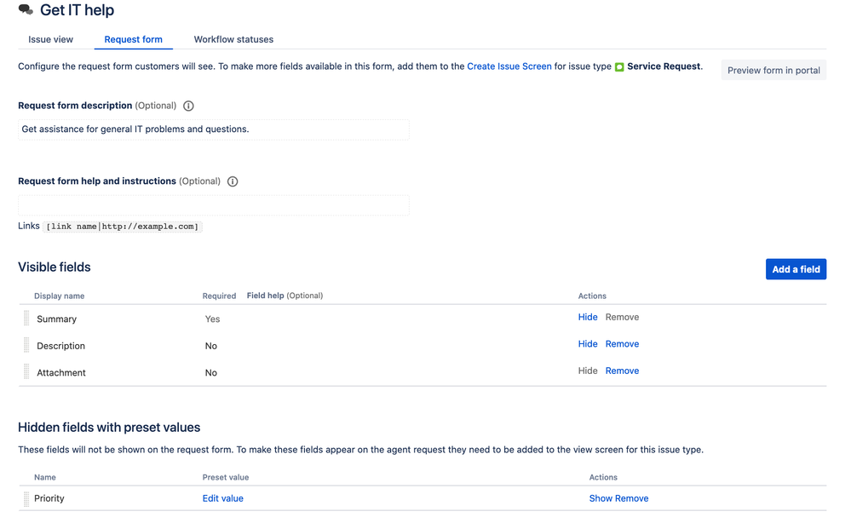Click the drag handle for Priority field
Viewport: 851px width, 523px height.
(x=26, y=498)
